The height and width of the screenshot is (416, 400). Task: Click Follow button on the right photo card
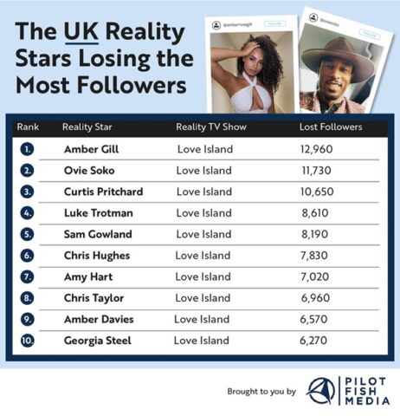coord(370,34)
